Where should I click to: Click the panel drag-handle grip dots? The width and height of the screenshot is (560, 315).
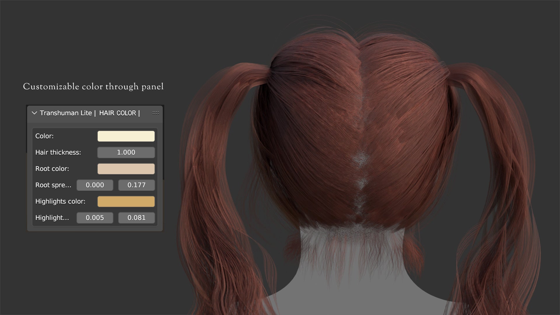(x=156, y=113)
